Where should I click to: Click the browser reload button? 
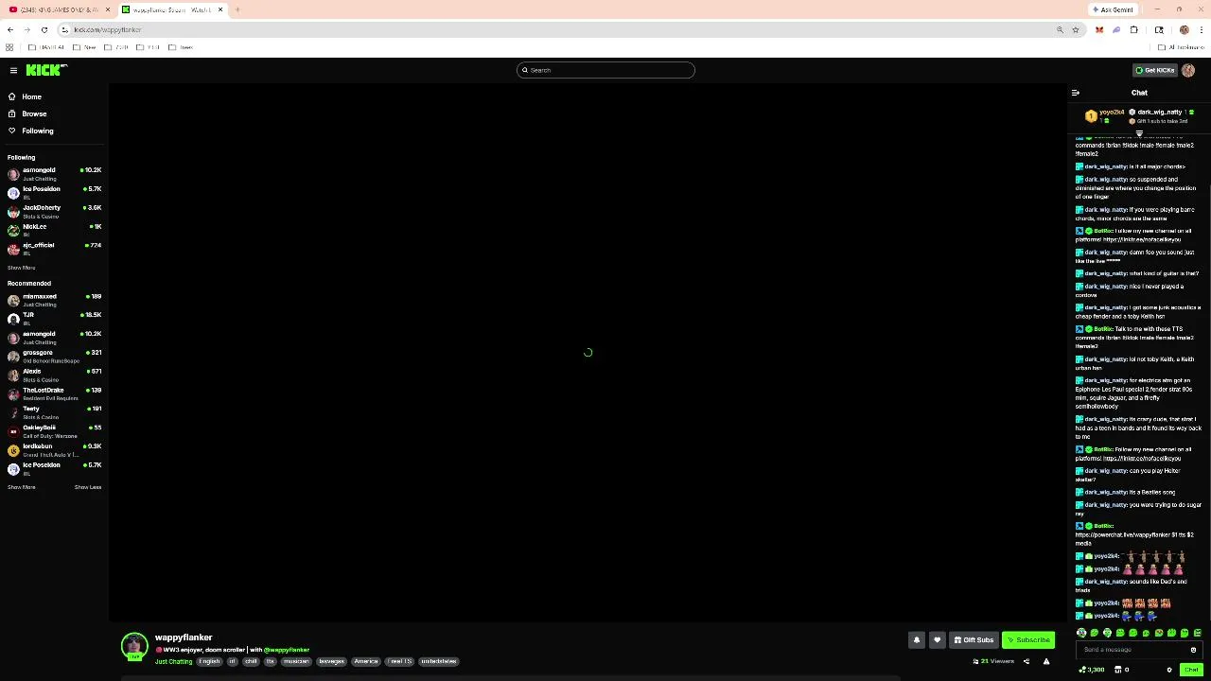pos(44,29)
